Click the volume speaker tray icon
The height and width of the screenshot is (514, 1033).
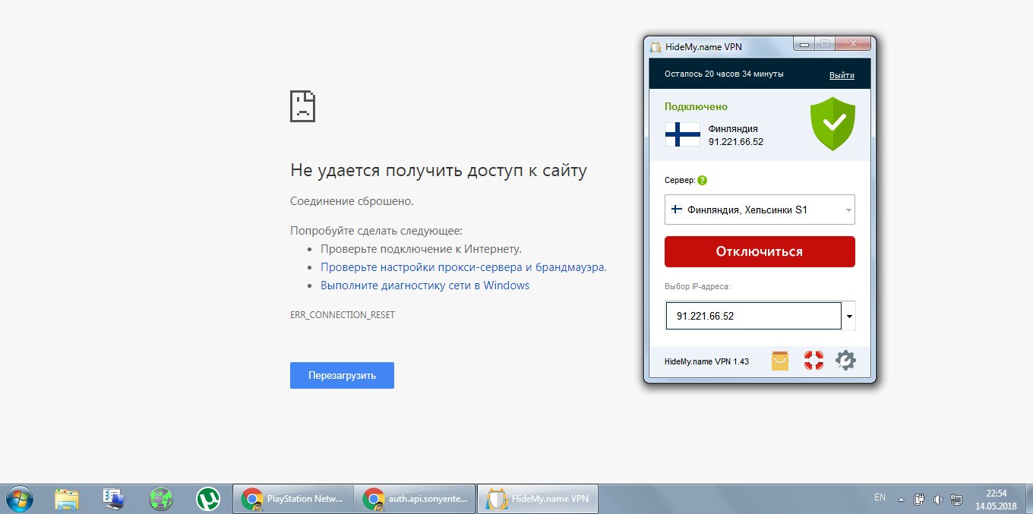(x=938, y=500)
